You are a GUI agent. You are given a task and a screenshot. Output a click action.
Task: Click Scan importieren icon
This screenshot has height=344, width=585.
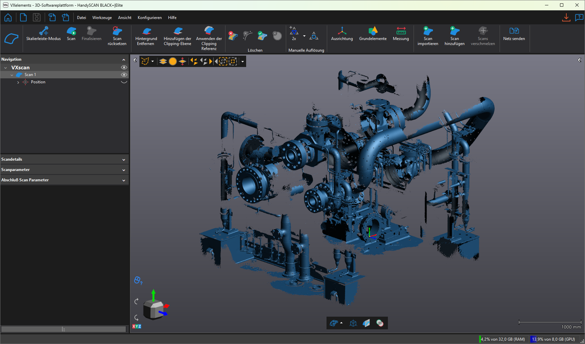pos(428,31)
